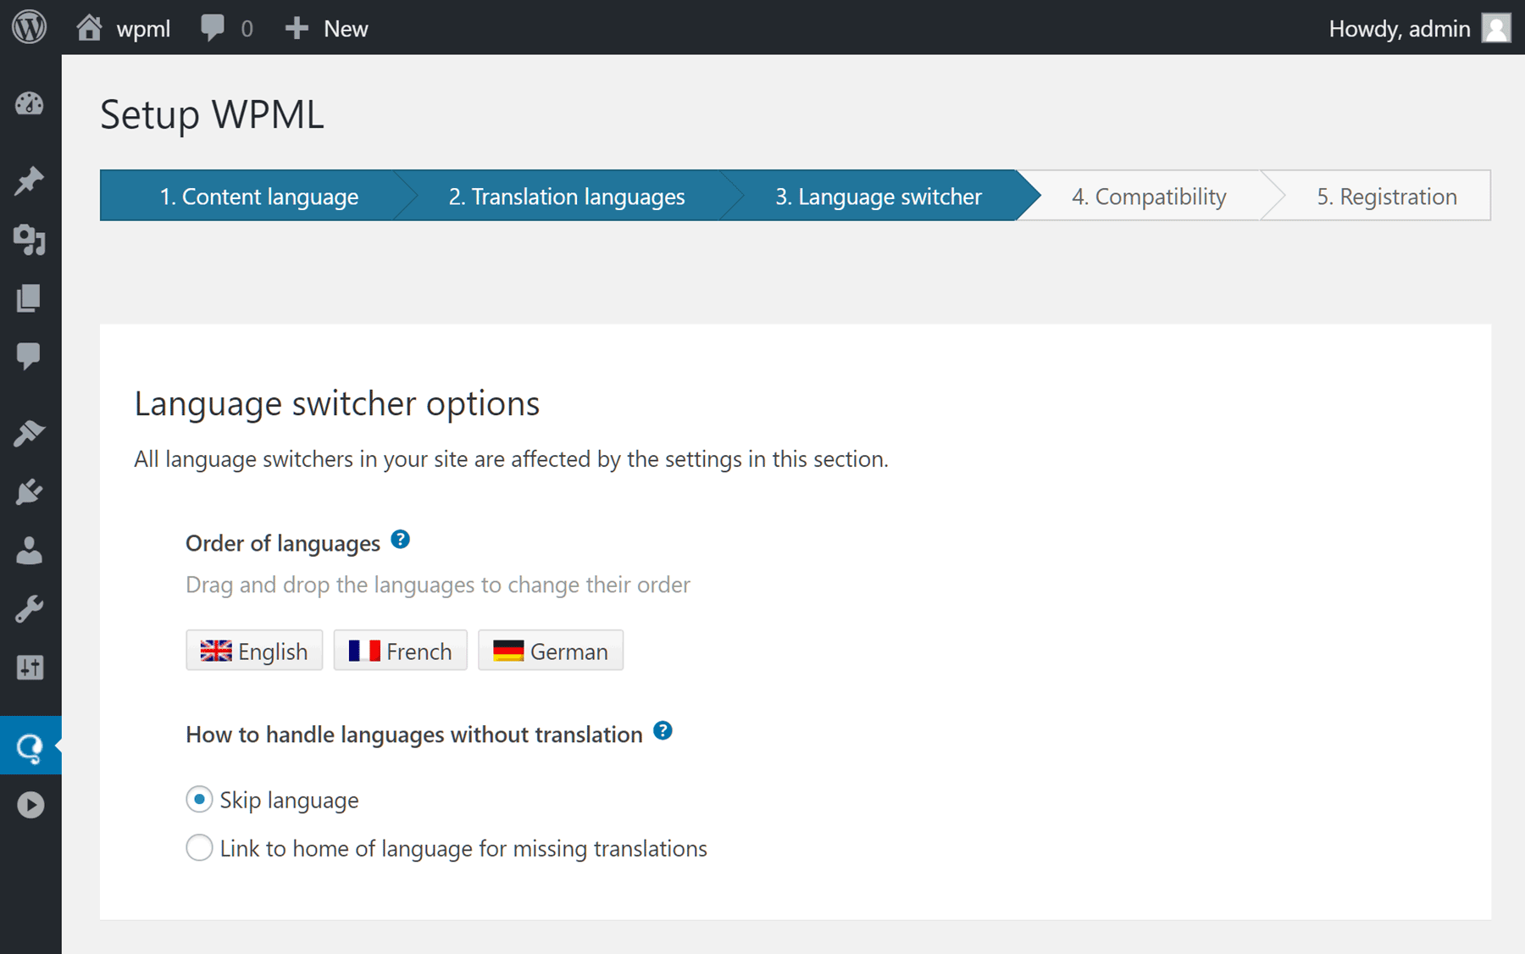The height and width of the screenshot is (954, 1525).
Task: Open Comments sidebar speech bubble icon
Action: 30,356
